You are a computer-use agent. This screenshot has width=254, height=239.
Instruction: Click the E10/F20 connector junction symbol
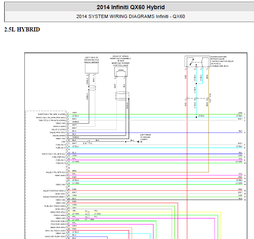pos(87,142)
